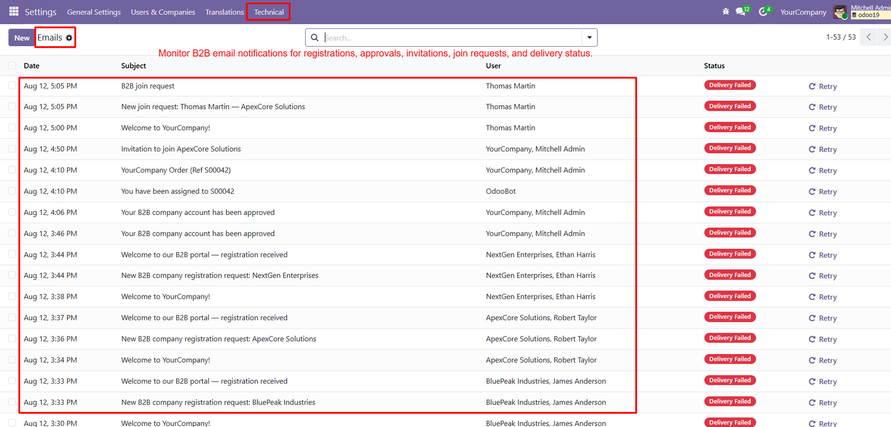Expand the search options dropdown arrow

589,37
